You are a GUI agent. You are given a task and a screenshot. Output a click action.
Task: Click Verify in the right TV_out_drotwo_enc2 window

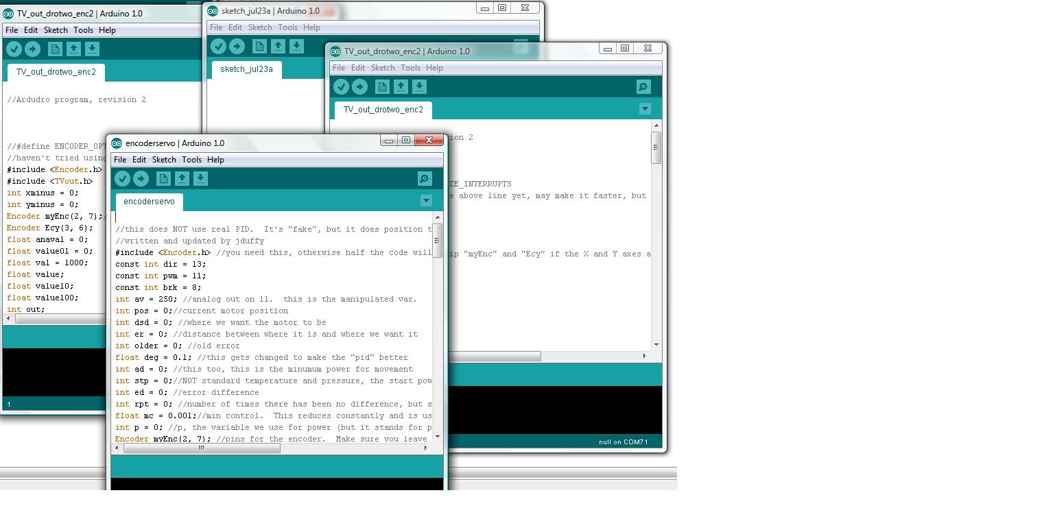tap(341, 86)
